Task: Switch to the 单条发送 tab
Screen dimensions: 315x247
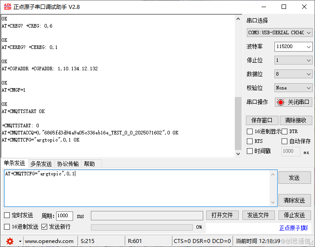Action: point(14,163)
